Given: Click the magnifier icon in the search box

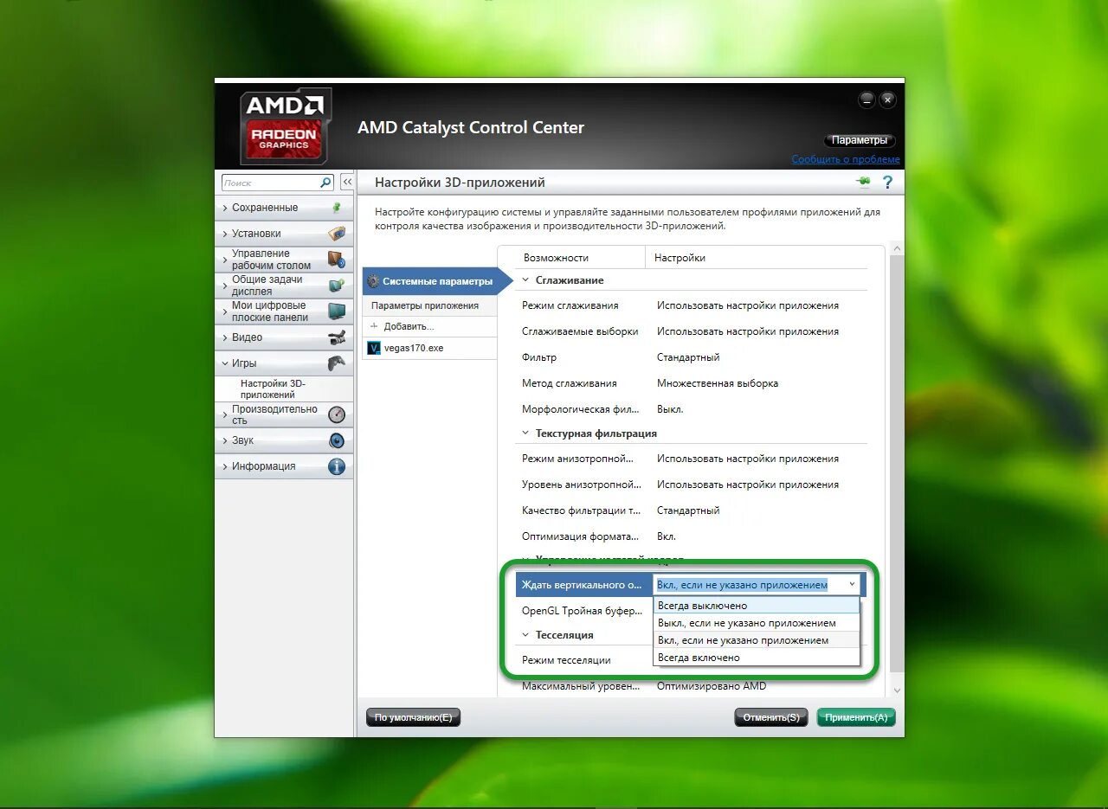Looking at the screenshot, I should tap(325, 183).
